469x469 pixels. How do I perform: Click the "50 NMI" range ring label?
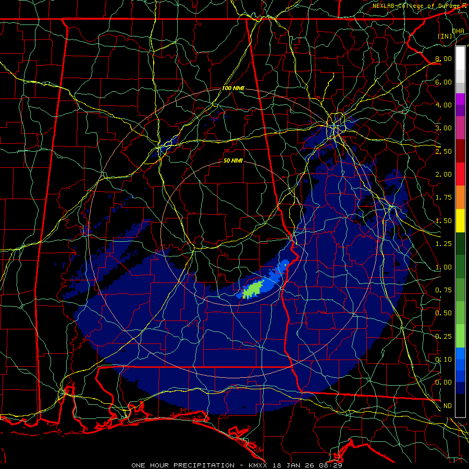coord(233,161)
